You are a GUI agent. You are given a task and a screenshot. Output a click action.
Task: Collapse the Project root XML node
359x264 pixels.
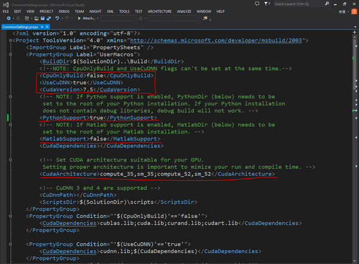coord(10,41)
